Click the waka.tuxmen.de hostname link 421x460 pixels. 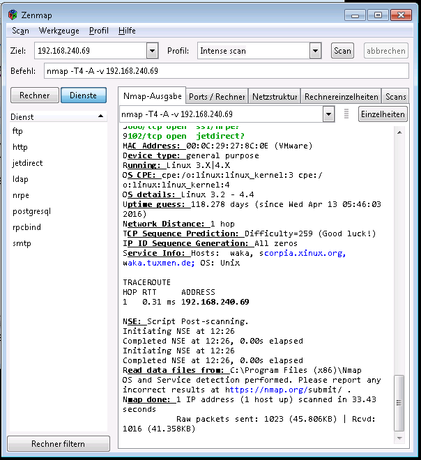point(158,263)
